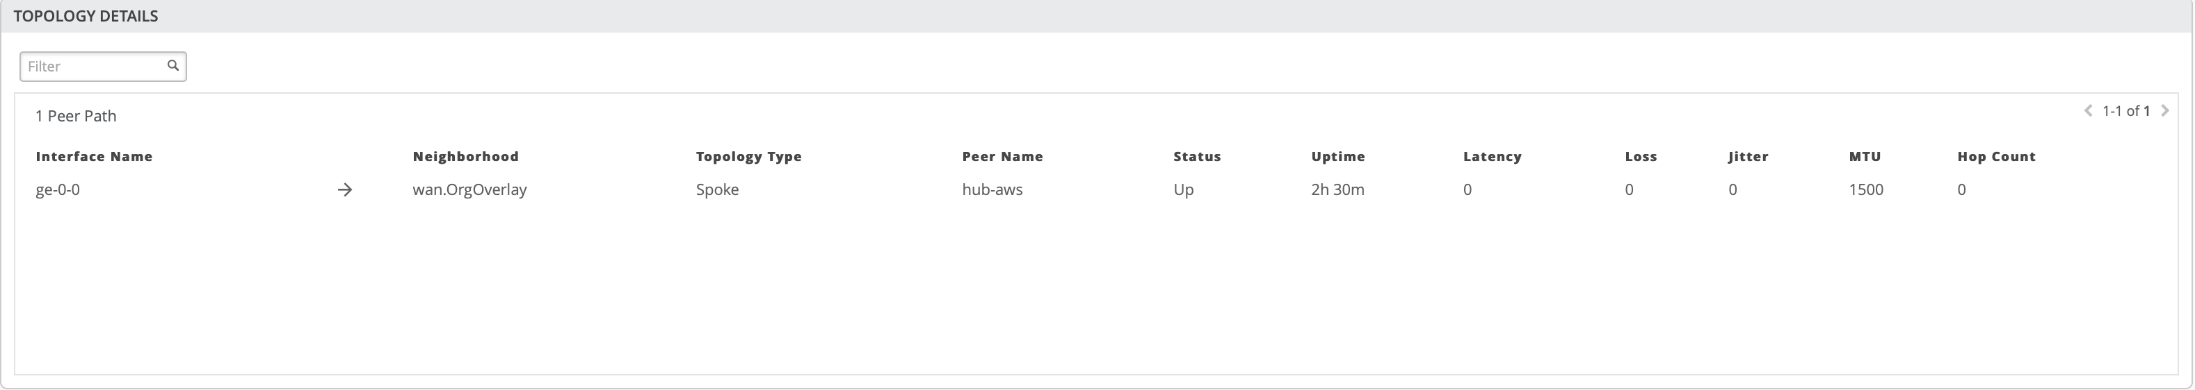Select the ge-0-0 interface row
Image resolution: width=2195 pixels, height=390 pixels.
click(x=58, y=189)
